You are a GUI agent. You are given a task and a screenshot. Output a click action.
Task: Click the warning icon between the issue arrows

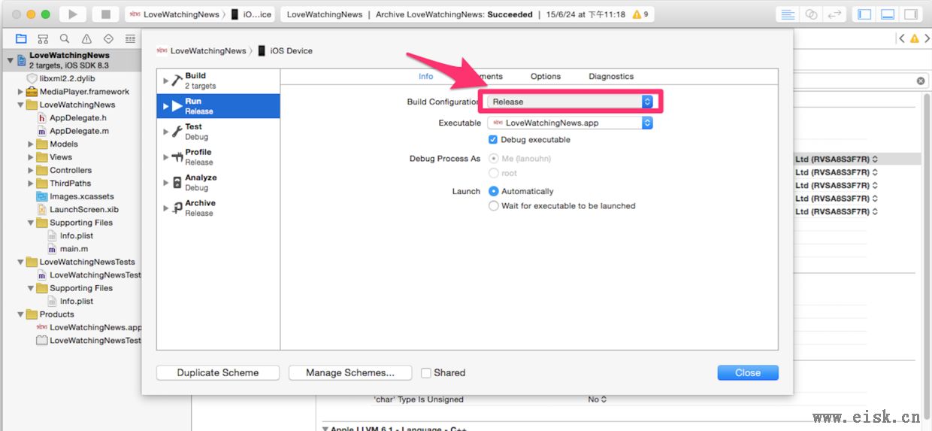tap(914, 38)
